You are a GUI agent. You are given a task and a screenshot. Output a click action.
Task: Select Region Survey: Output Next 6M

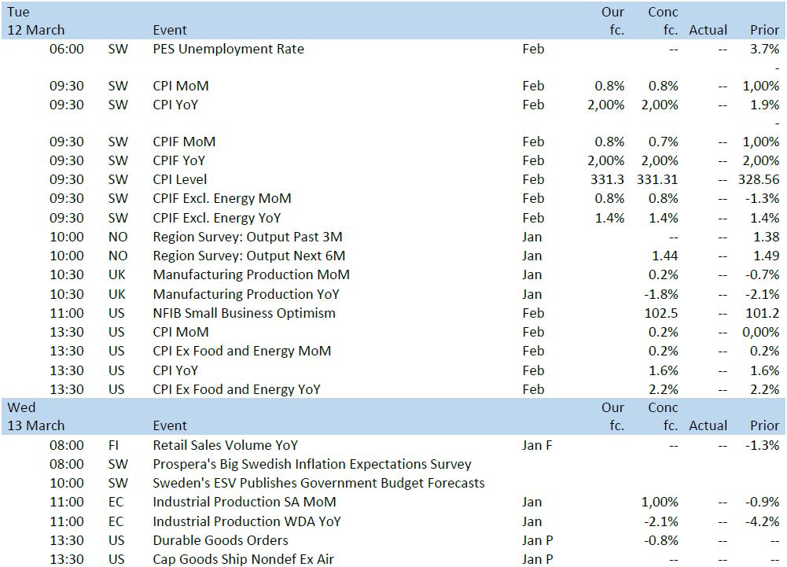tap(249, 256)
